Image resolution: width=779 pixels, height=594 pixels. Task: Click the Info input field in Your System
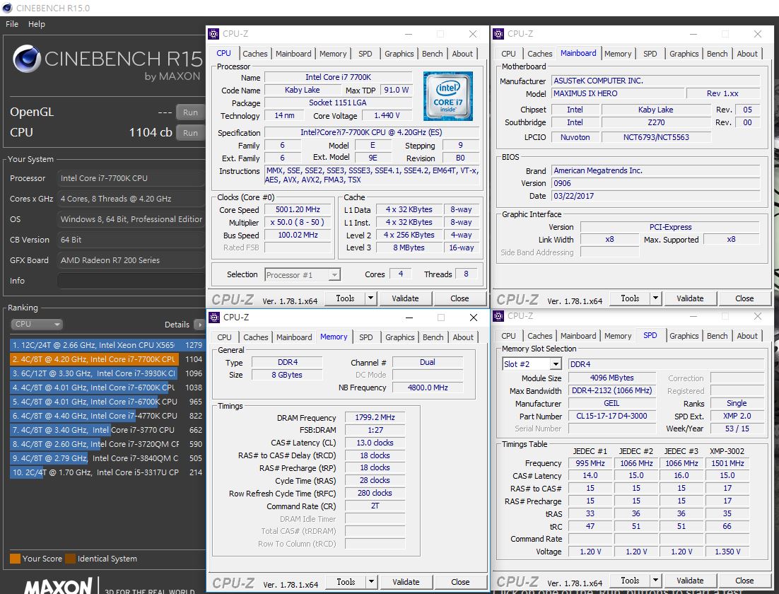(x=131, y=281)
